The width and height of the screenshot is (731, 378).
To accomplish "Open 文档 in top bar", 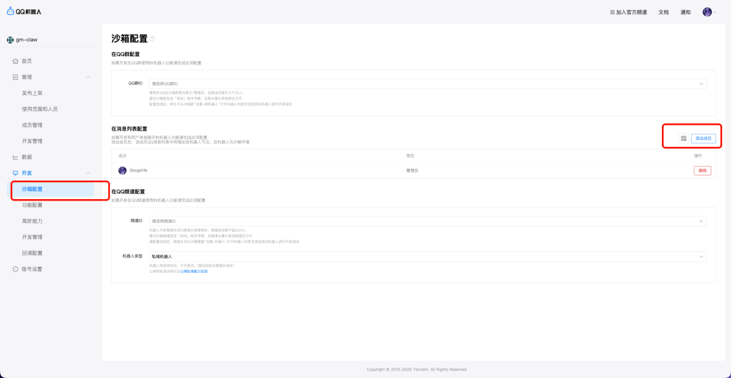I will tap(663, 13).
